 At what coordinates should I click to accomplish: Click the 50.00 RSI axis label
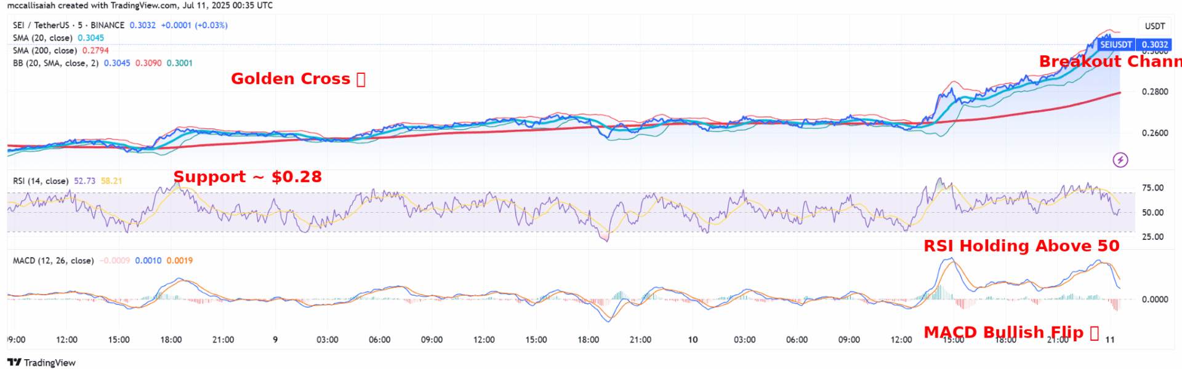pyautogui.click(x=1153, y=213)
